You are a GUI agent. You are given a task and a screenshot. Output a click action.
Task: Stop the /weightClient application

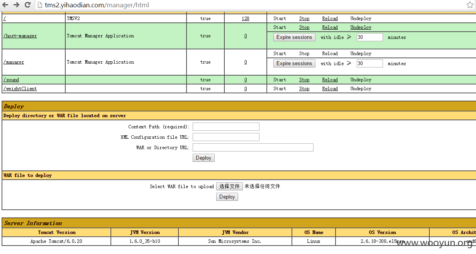pos(304,89)
